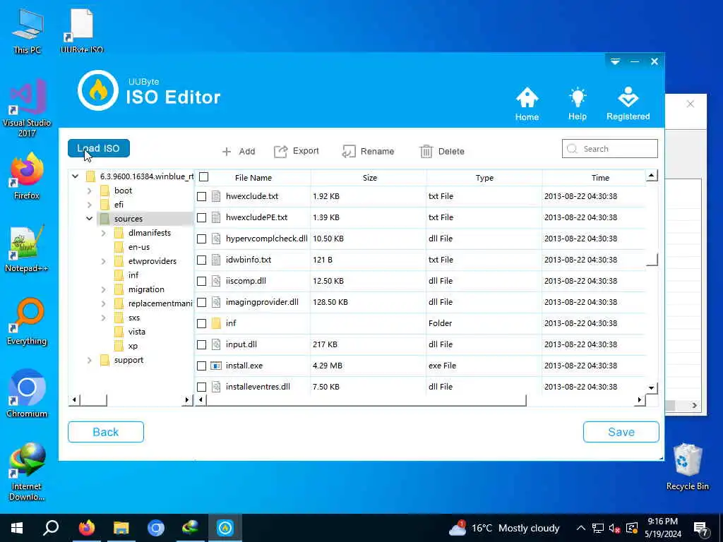Add a file to the ISO
The height and width of the screenshot is (542, 723).
click(x=239, y=151)
